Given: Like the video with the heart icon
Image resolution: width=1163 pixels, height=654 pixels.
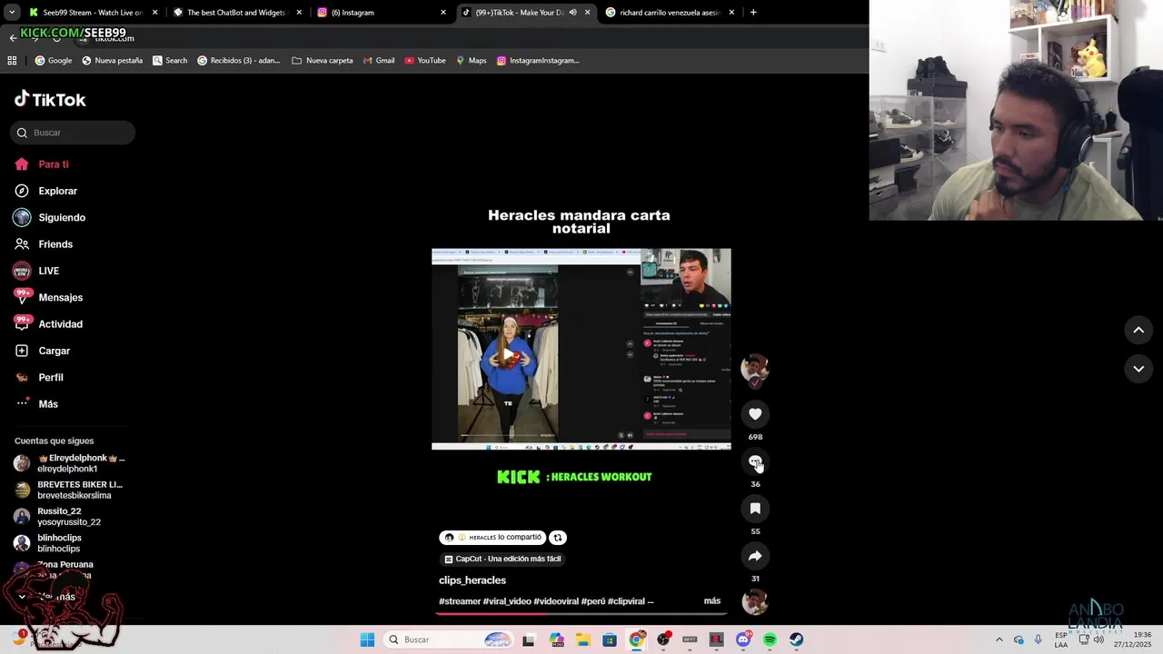Looking at the screenshot, I should (x=755, y=414).
